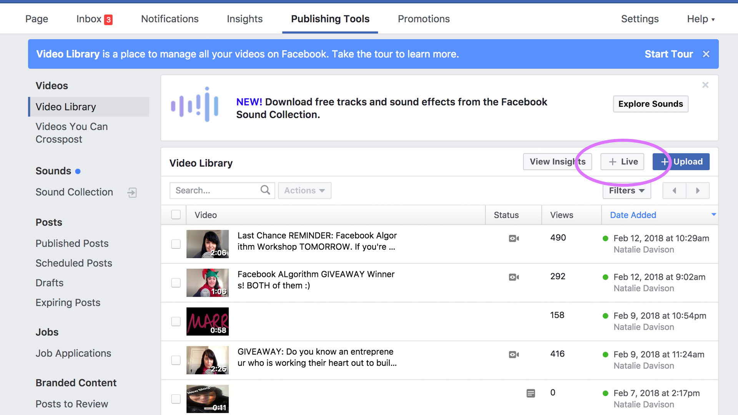The width and height of the screenshot is (738, 415).
Task: Click the Start Tour link
Action: pyautogui.click(x=668, y=54)
